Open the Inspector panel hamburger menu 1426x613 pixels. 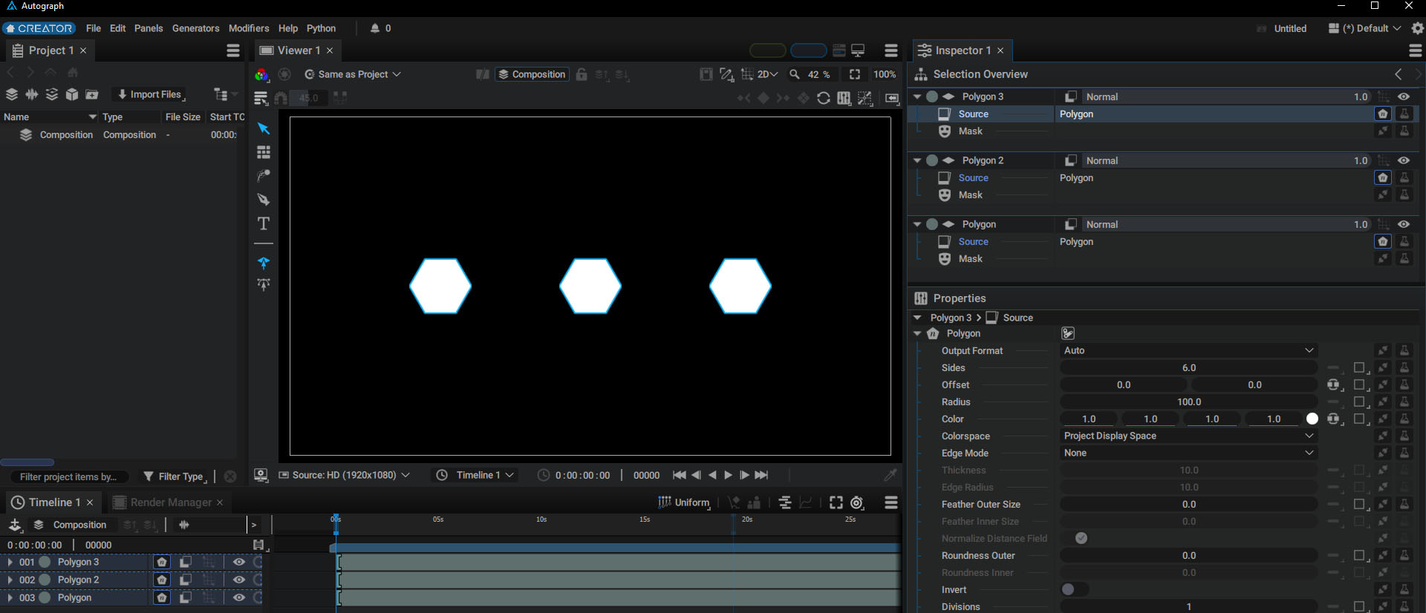[1416, 50]
